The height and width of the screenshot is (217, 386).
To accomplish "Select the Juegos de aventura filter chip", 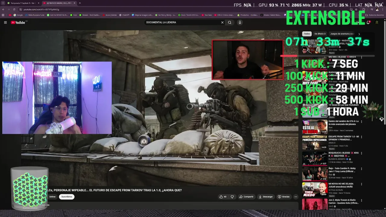I will [342, 34].
